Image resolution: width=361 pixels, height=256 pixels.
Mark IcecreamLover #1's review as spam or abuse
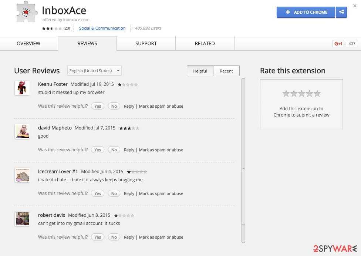pos(161,193)
